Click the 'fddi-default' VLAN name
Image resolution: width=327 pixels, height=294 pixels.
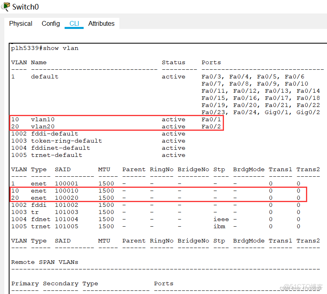tap(55, 134)
